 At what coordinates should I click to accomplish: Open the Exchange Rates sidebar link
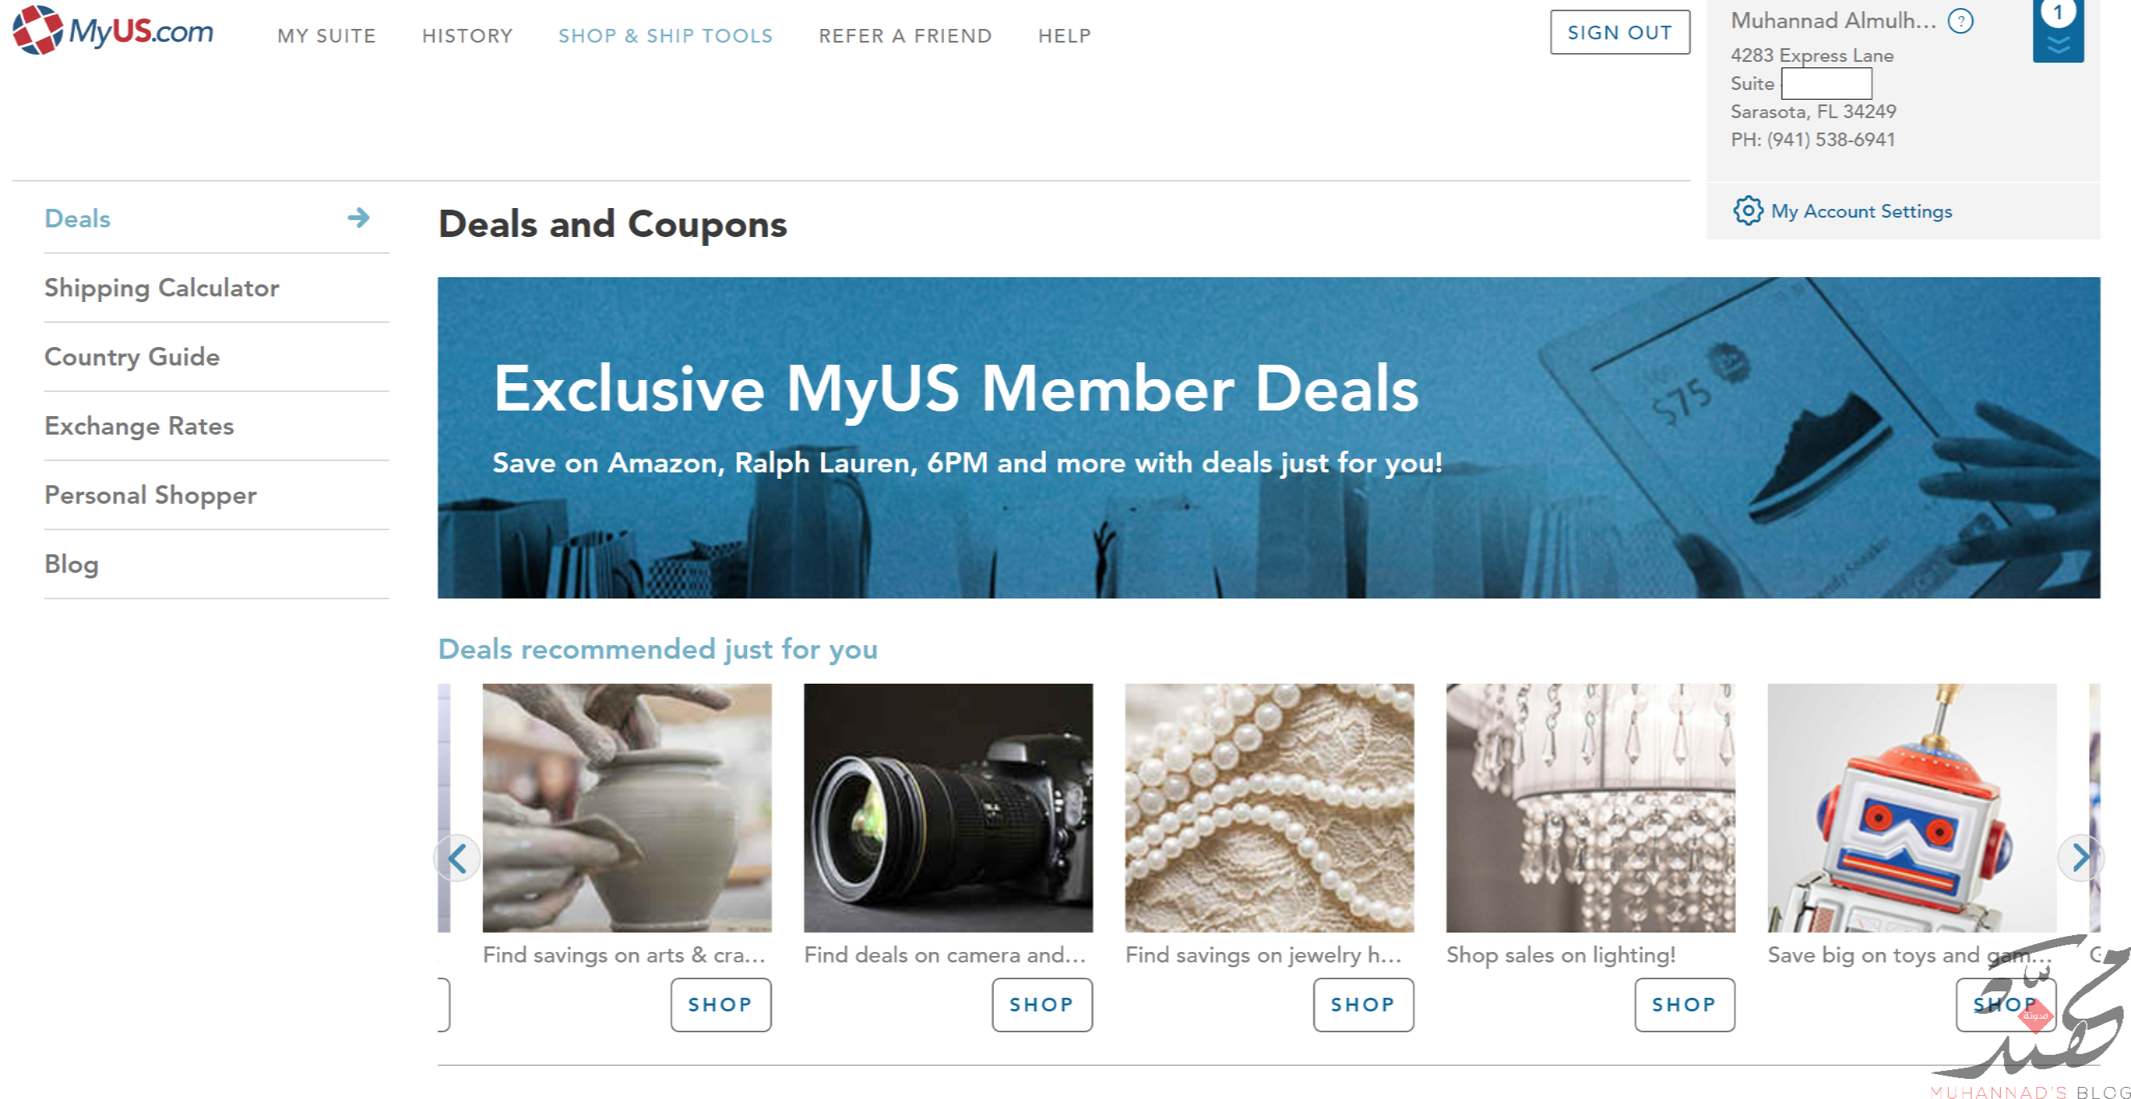coord(139,425)
